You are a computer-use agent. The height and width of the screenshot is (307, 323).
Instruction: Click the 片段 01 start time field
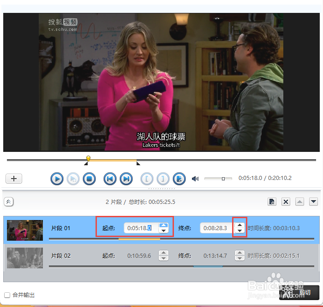click(141, 228)
